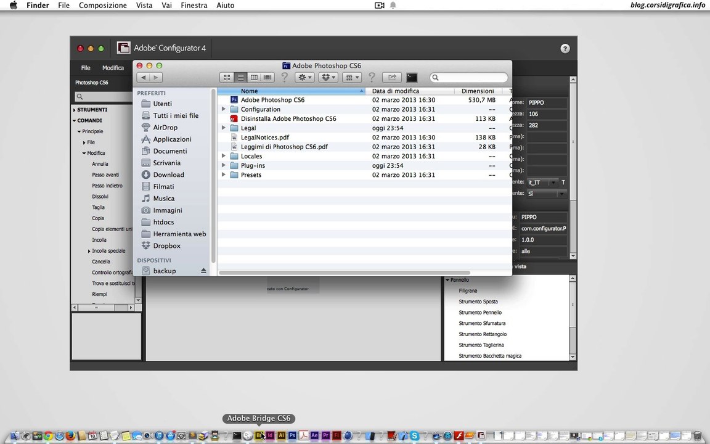Select Passo avanti command

(105, 175)
